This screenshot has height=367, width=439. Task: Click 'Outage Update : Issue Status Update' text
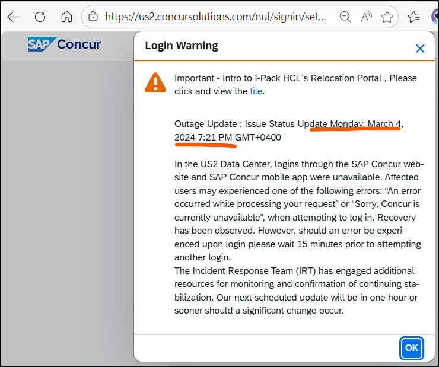pos(251,124)
